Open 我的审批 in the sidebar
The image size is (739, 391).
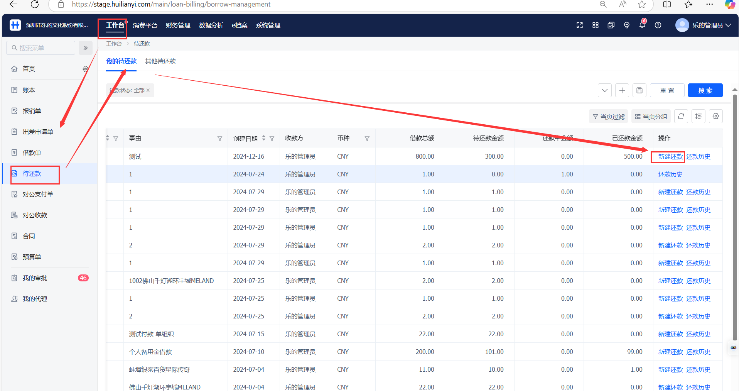coord(35,278)
